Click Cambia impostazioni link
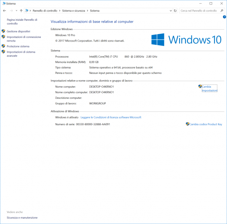 tap(210, 88)
